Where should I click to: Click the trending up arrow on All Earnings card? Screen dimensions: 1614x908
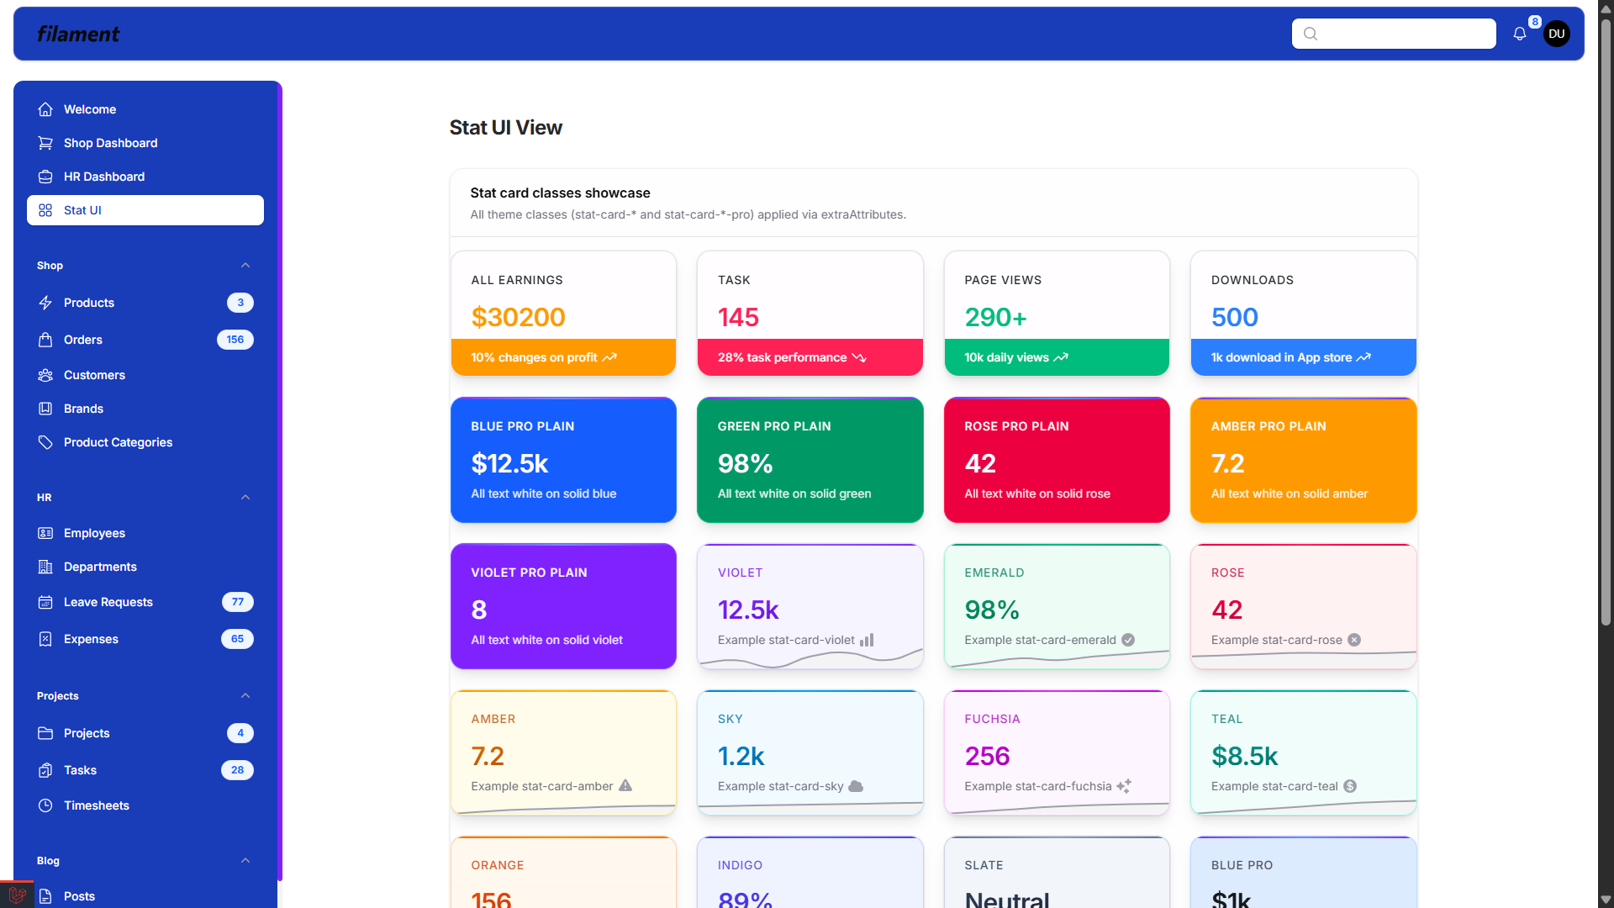609,357
